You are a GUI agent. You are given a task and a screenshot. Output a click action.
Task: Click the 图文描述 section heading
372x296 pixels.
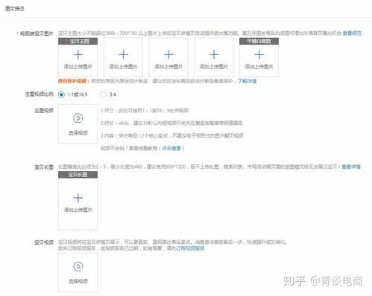click(x=15, y=8)
